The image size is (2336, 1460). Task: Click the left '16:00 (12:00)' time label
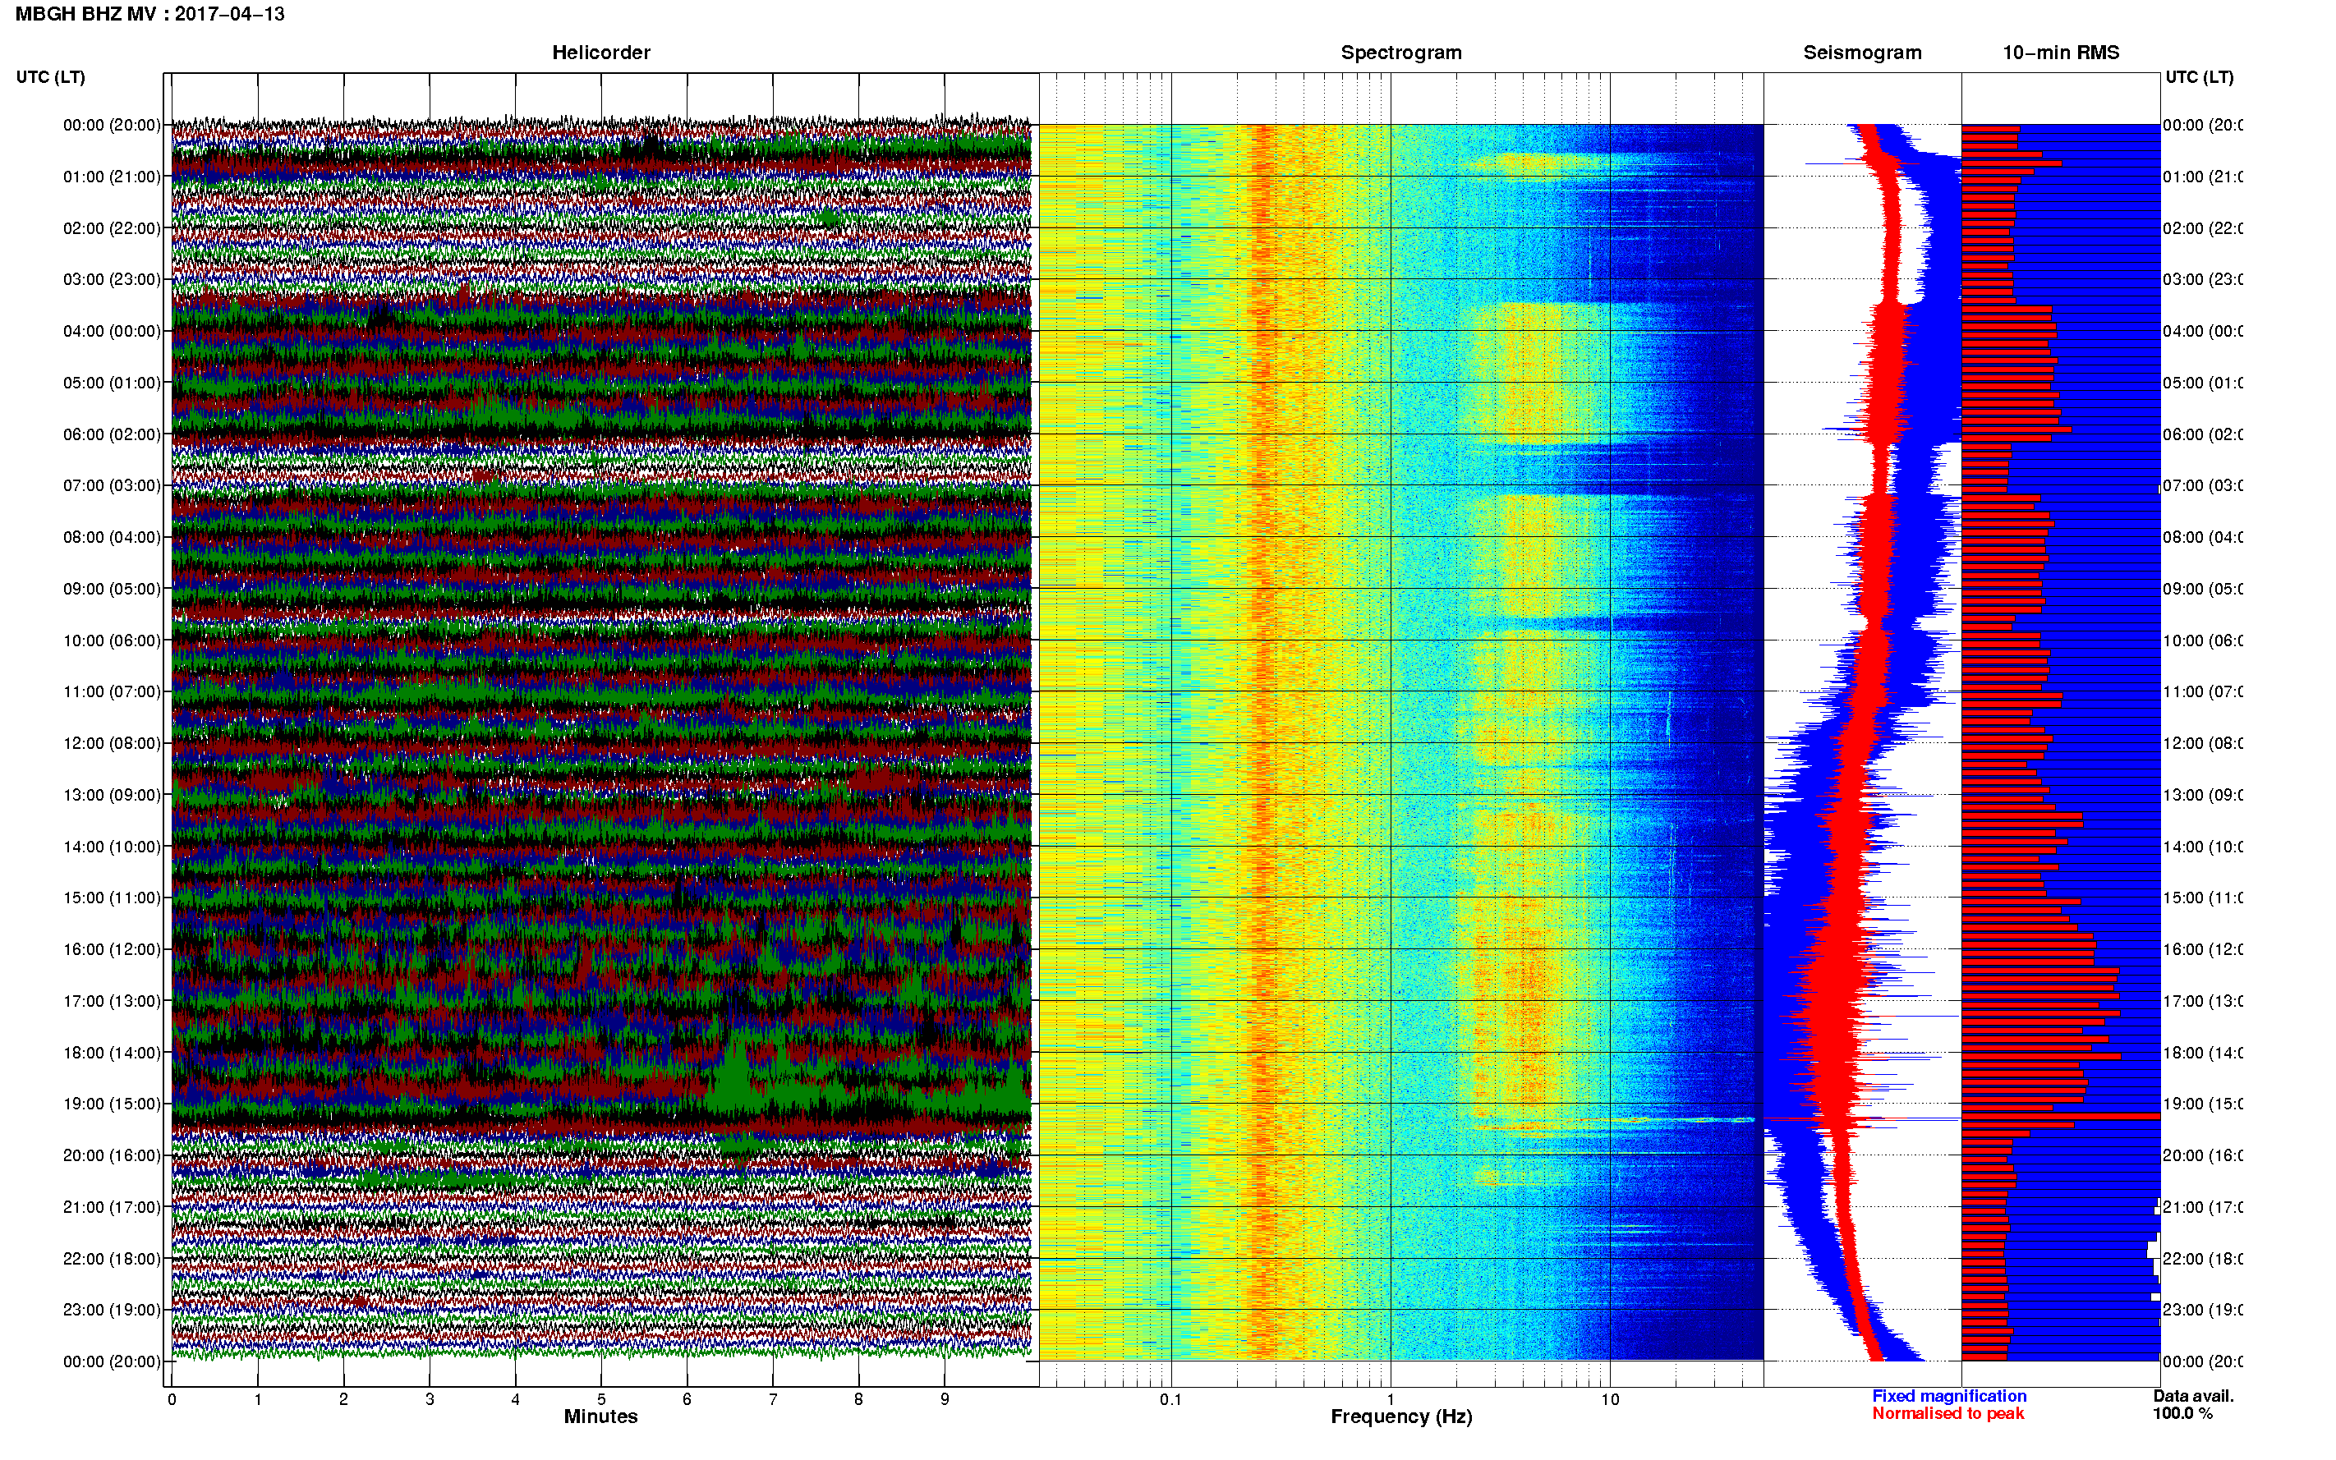(x=112, y=949)
